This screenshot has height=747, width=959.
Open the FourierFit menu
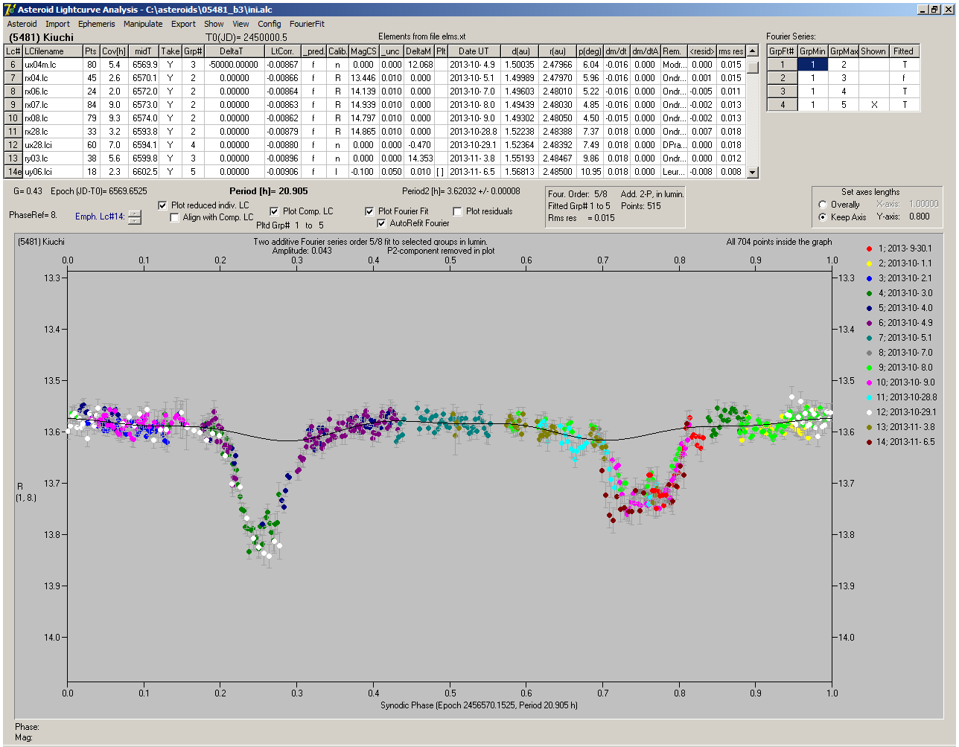(308, 24)
